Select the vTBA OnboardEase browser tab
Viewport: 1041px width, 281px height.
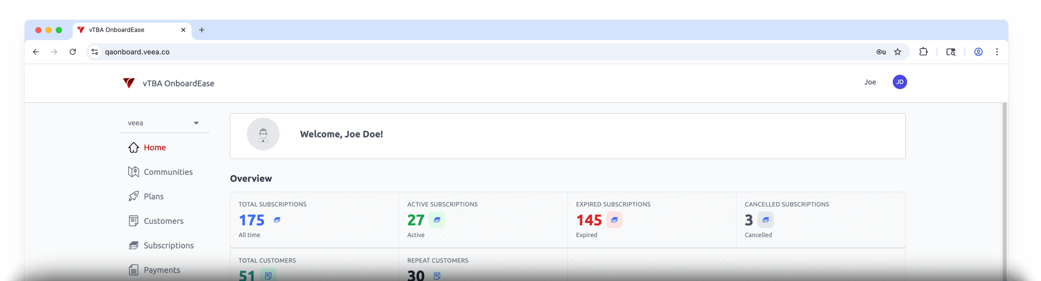click(x=132, y=30)
